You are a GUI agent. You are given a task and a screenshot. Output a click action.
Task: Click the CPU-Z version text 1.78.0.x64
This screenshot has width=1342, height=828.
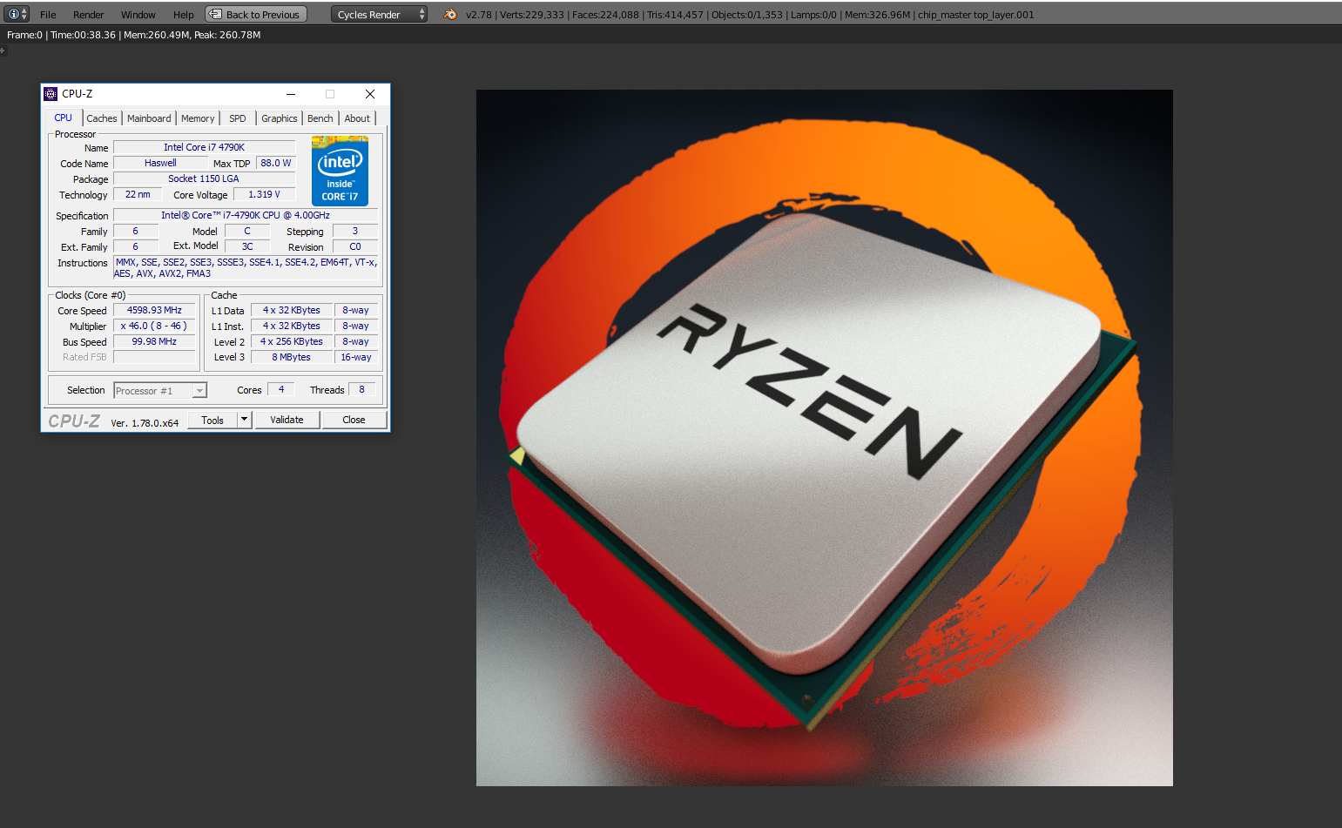pos(145,423)
